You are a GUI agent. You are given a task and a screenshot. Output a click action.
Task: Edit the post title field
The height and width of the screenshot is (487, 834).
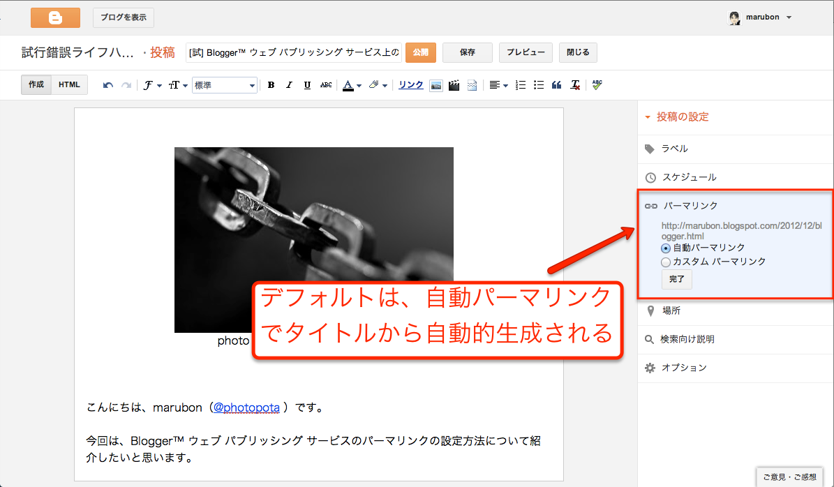[294, 52]
